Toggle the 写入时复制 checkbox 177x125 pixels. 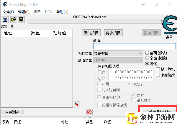click(x=99, y=90)
